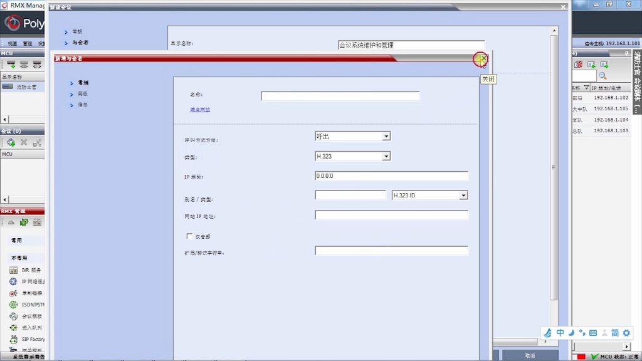
Task: Click the address book search text box
Action: point(584,76)
